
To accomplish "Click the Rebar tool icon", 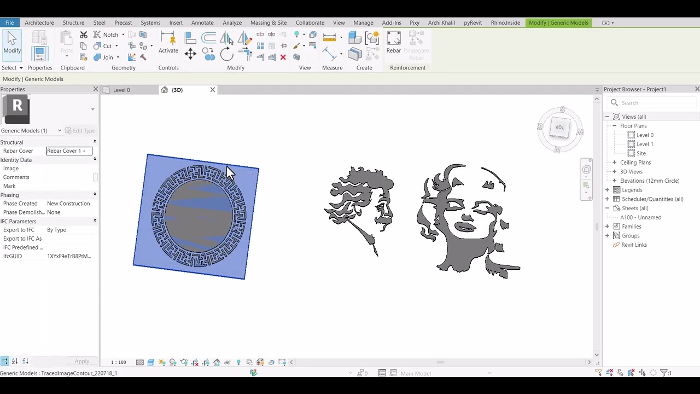I will click(394, 43).
